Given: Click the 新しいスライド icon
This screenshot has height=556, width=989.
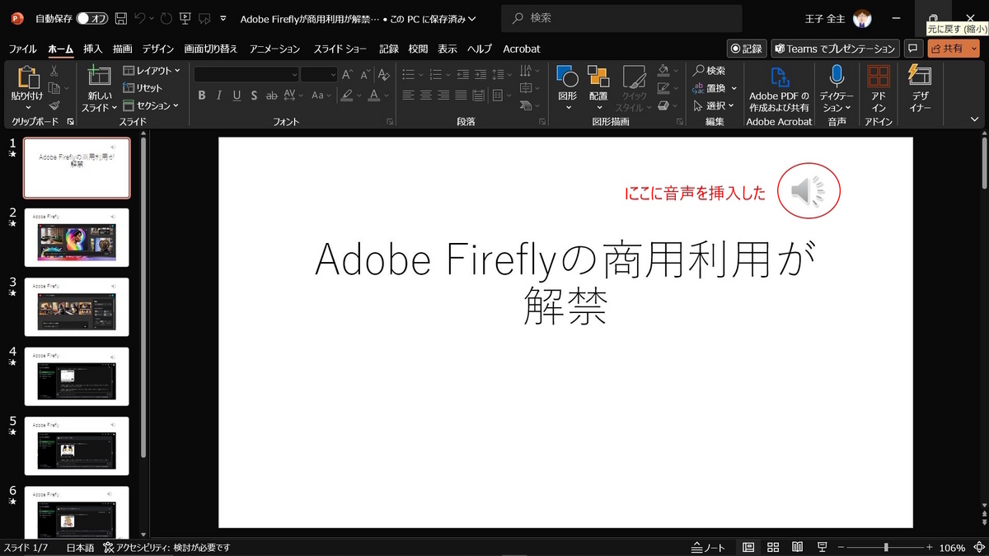Looking at the screenshot, I should (99, 75).
